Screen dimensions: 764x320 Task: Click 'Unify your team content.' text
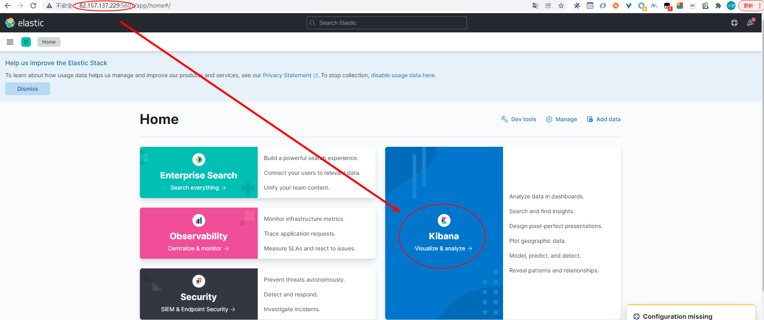point(297,188)
